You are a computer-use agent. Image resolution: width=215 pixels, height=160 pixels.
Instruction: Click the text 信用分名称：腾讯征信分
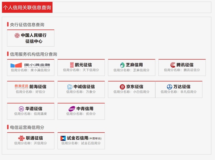point(182,70)
